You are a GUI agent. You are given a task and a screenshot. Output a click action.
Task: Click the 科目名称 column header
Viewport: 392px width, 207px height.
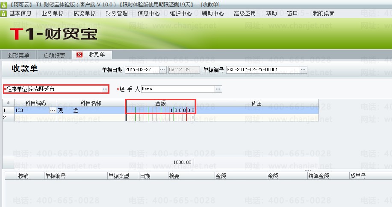coord(91,103)
